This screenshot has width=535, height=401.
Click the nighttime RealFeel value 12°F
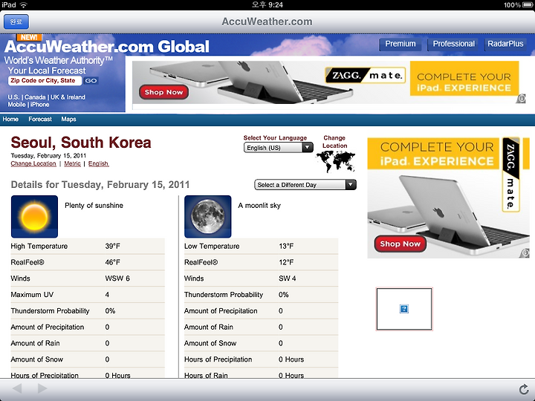pos(286,262)
